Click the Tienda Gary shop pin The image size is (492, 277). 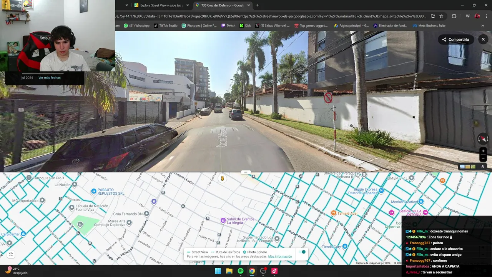point(345,246)
